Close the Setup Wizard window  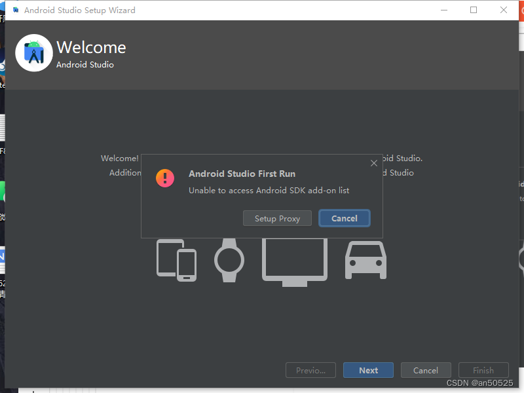[x=504, y=10]
